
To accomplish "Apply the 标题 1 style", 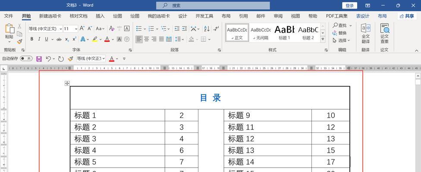I will pos(284,33).
